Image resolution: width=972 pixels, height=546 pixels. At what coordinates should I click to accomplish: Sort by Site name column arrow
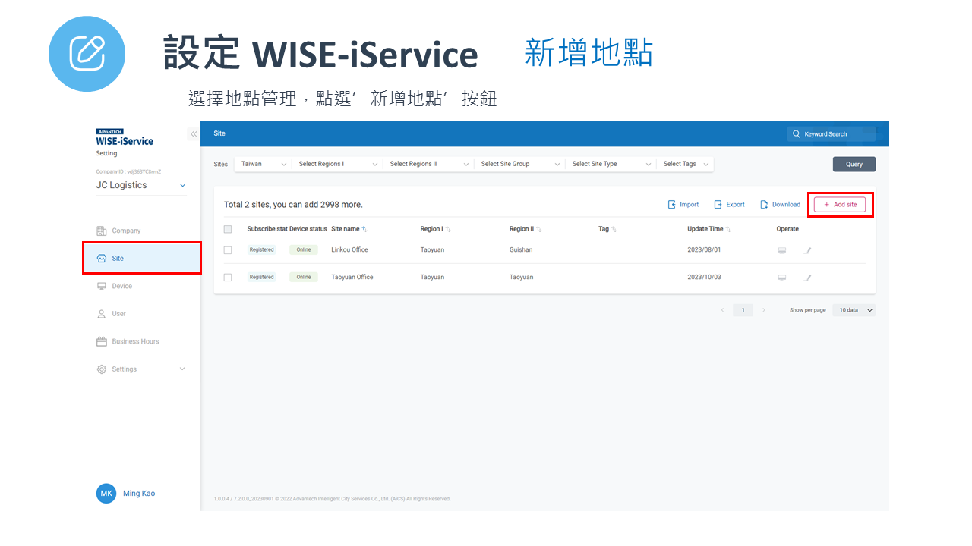364,229
